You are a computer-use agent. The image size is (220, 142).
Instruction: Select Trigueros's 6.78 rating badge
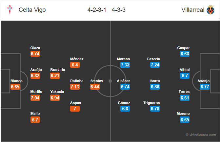click(155, 109)
